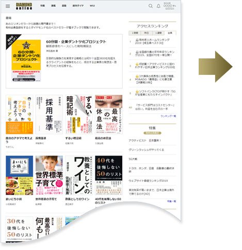
Task: Open the 特集一覧 link
Action: [171, 201]
